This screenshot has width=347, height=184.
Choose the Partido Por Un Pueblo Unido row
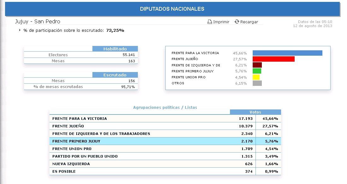pyautogui.click(x=165, y=156)
